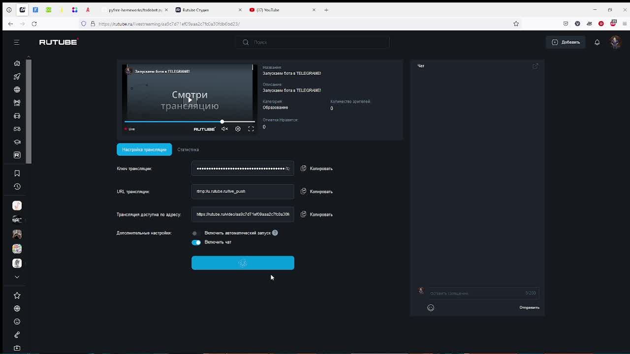The image size is (630, 354).
Task: Select the Настройка трансляции tab
Action: tap(144, 149)
